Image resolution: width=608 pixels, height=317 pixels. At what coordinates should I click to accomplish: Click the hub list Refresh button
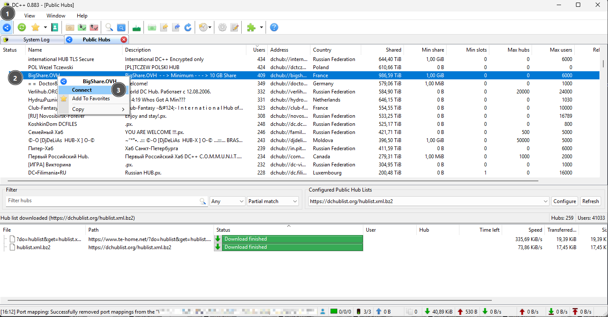(590, 201)
